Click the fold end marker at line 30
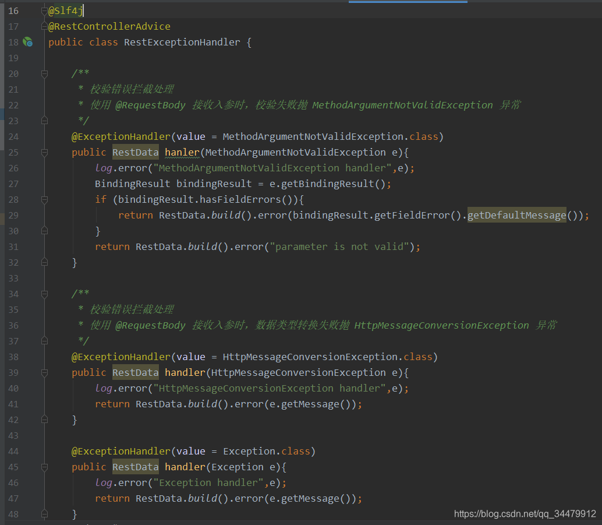This screenshot has height=525, width=602. click(44, 231)
